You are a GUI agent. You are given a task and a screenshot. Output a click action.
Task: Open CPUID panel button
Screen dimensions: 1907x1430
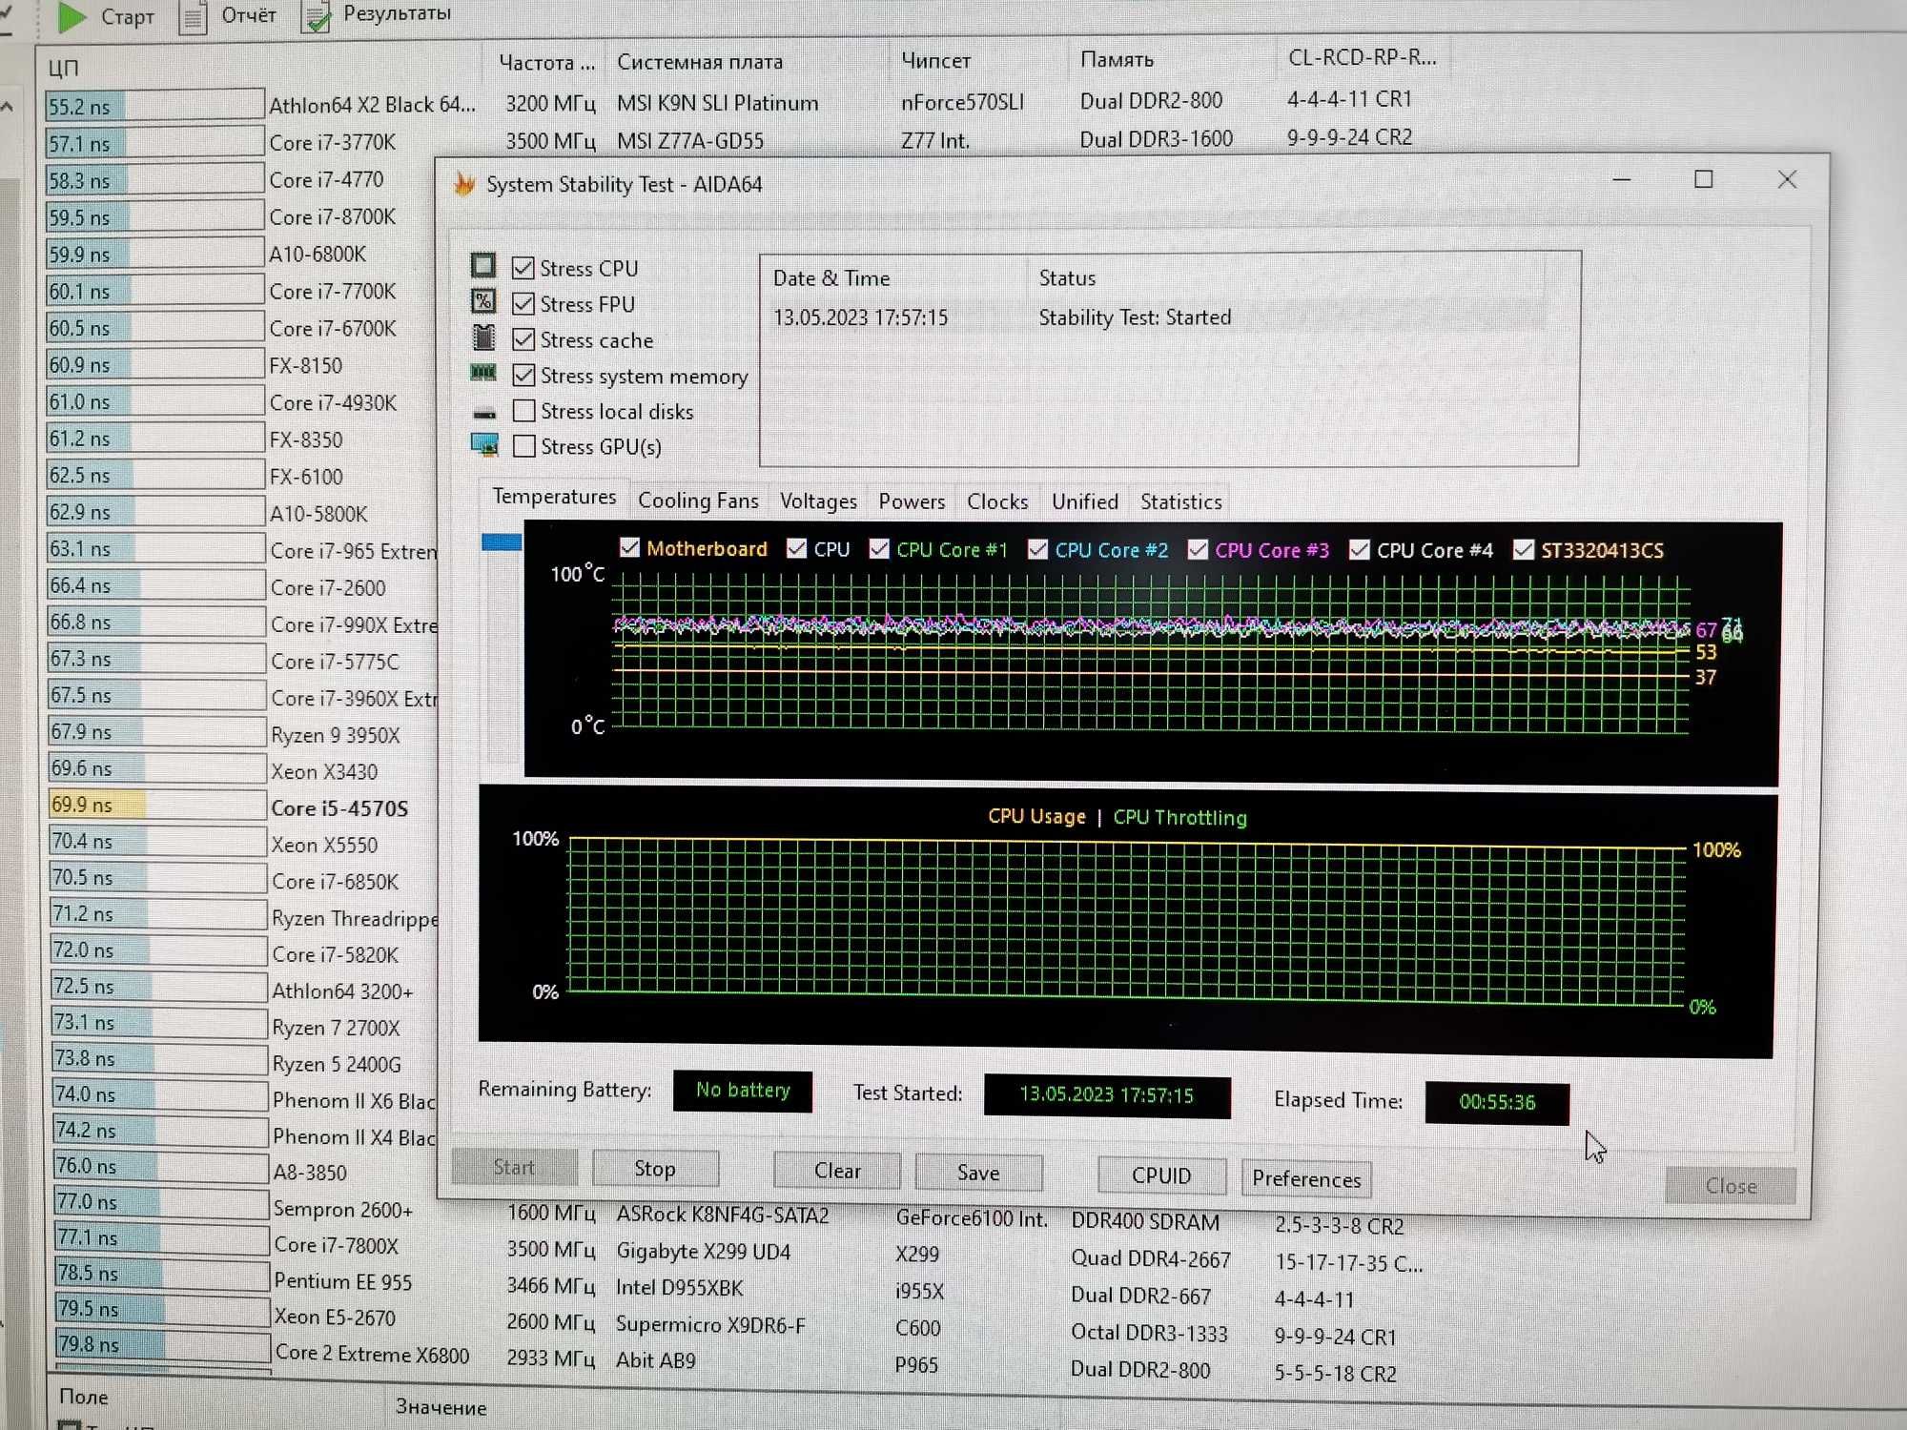(x=1161, y=1175)
